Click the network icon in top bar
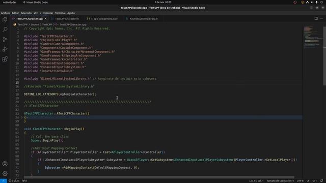The height and width of the screenshot is (183, 326). (x=307, y=2)
